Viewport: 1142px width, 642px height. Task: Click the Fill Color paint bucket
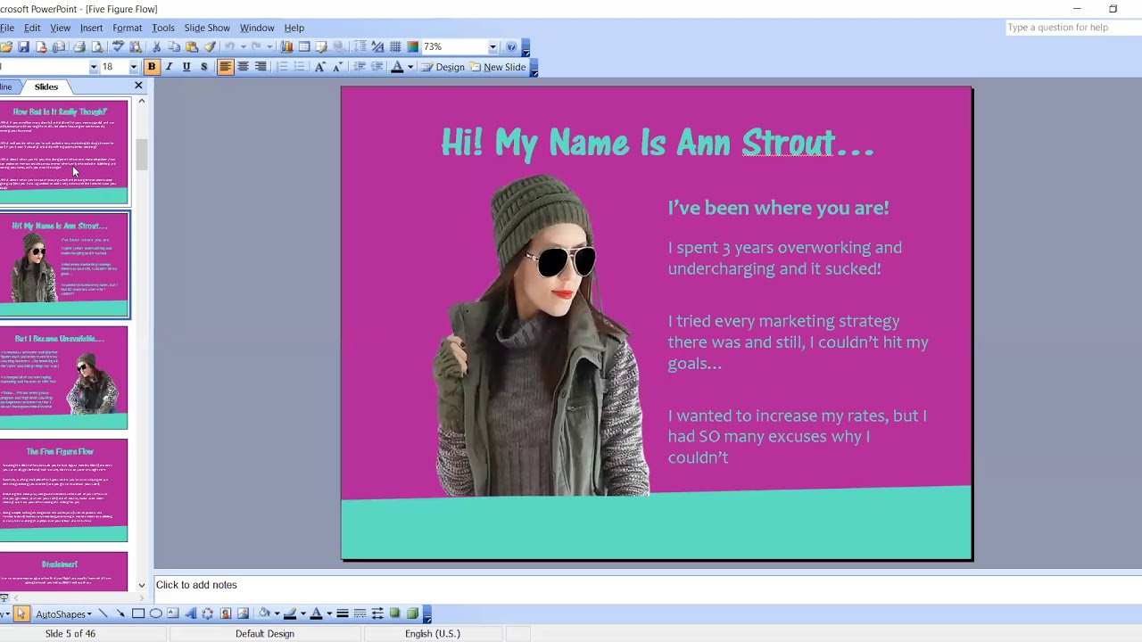pos(265,613)
